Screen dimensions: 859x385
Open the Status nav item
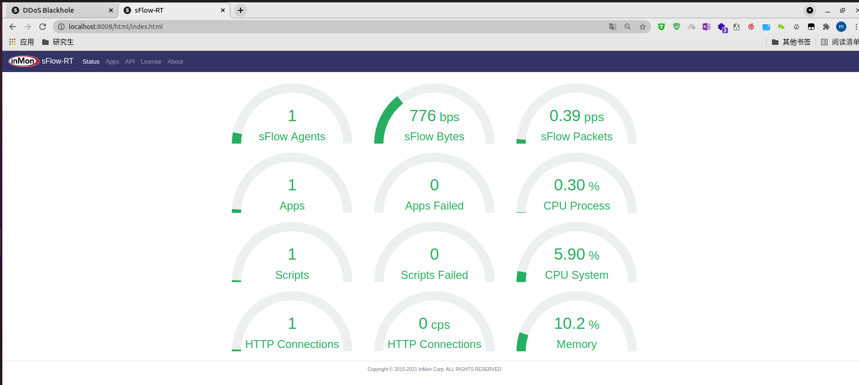pos(91,62)
